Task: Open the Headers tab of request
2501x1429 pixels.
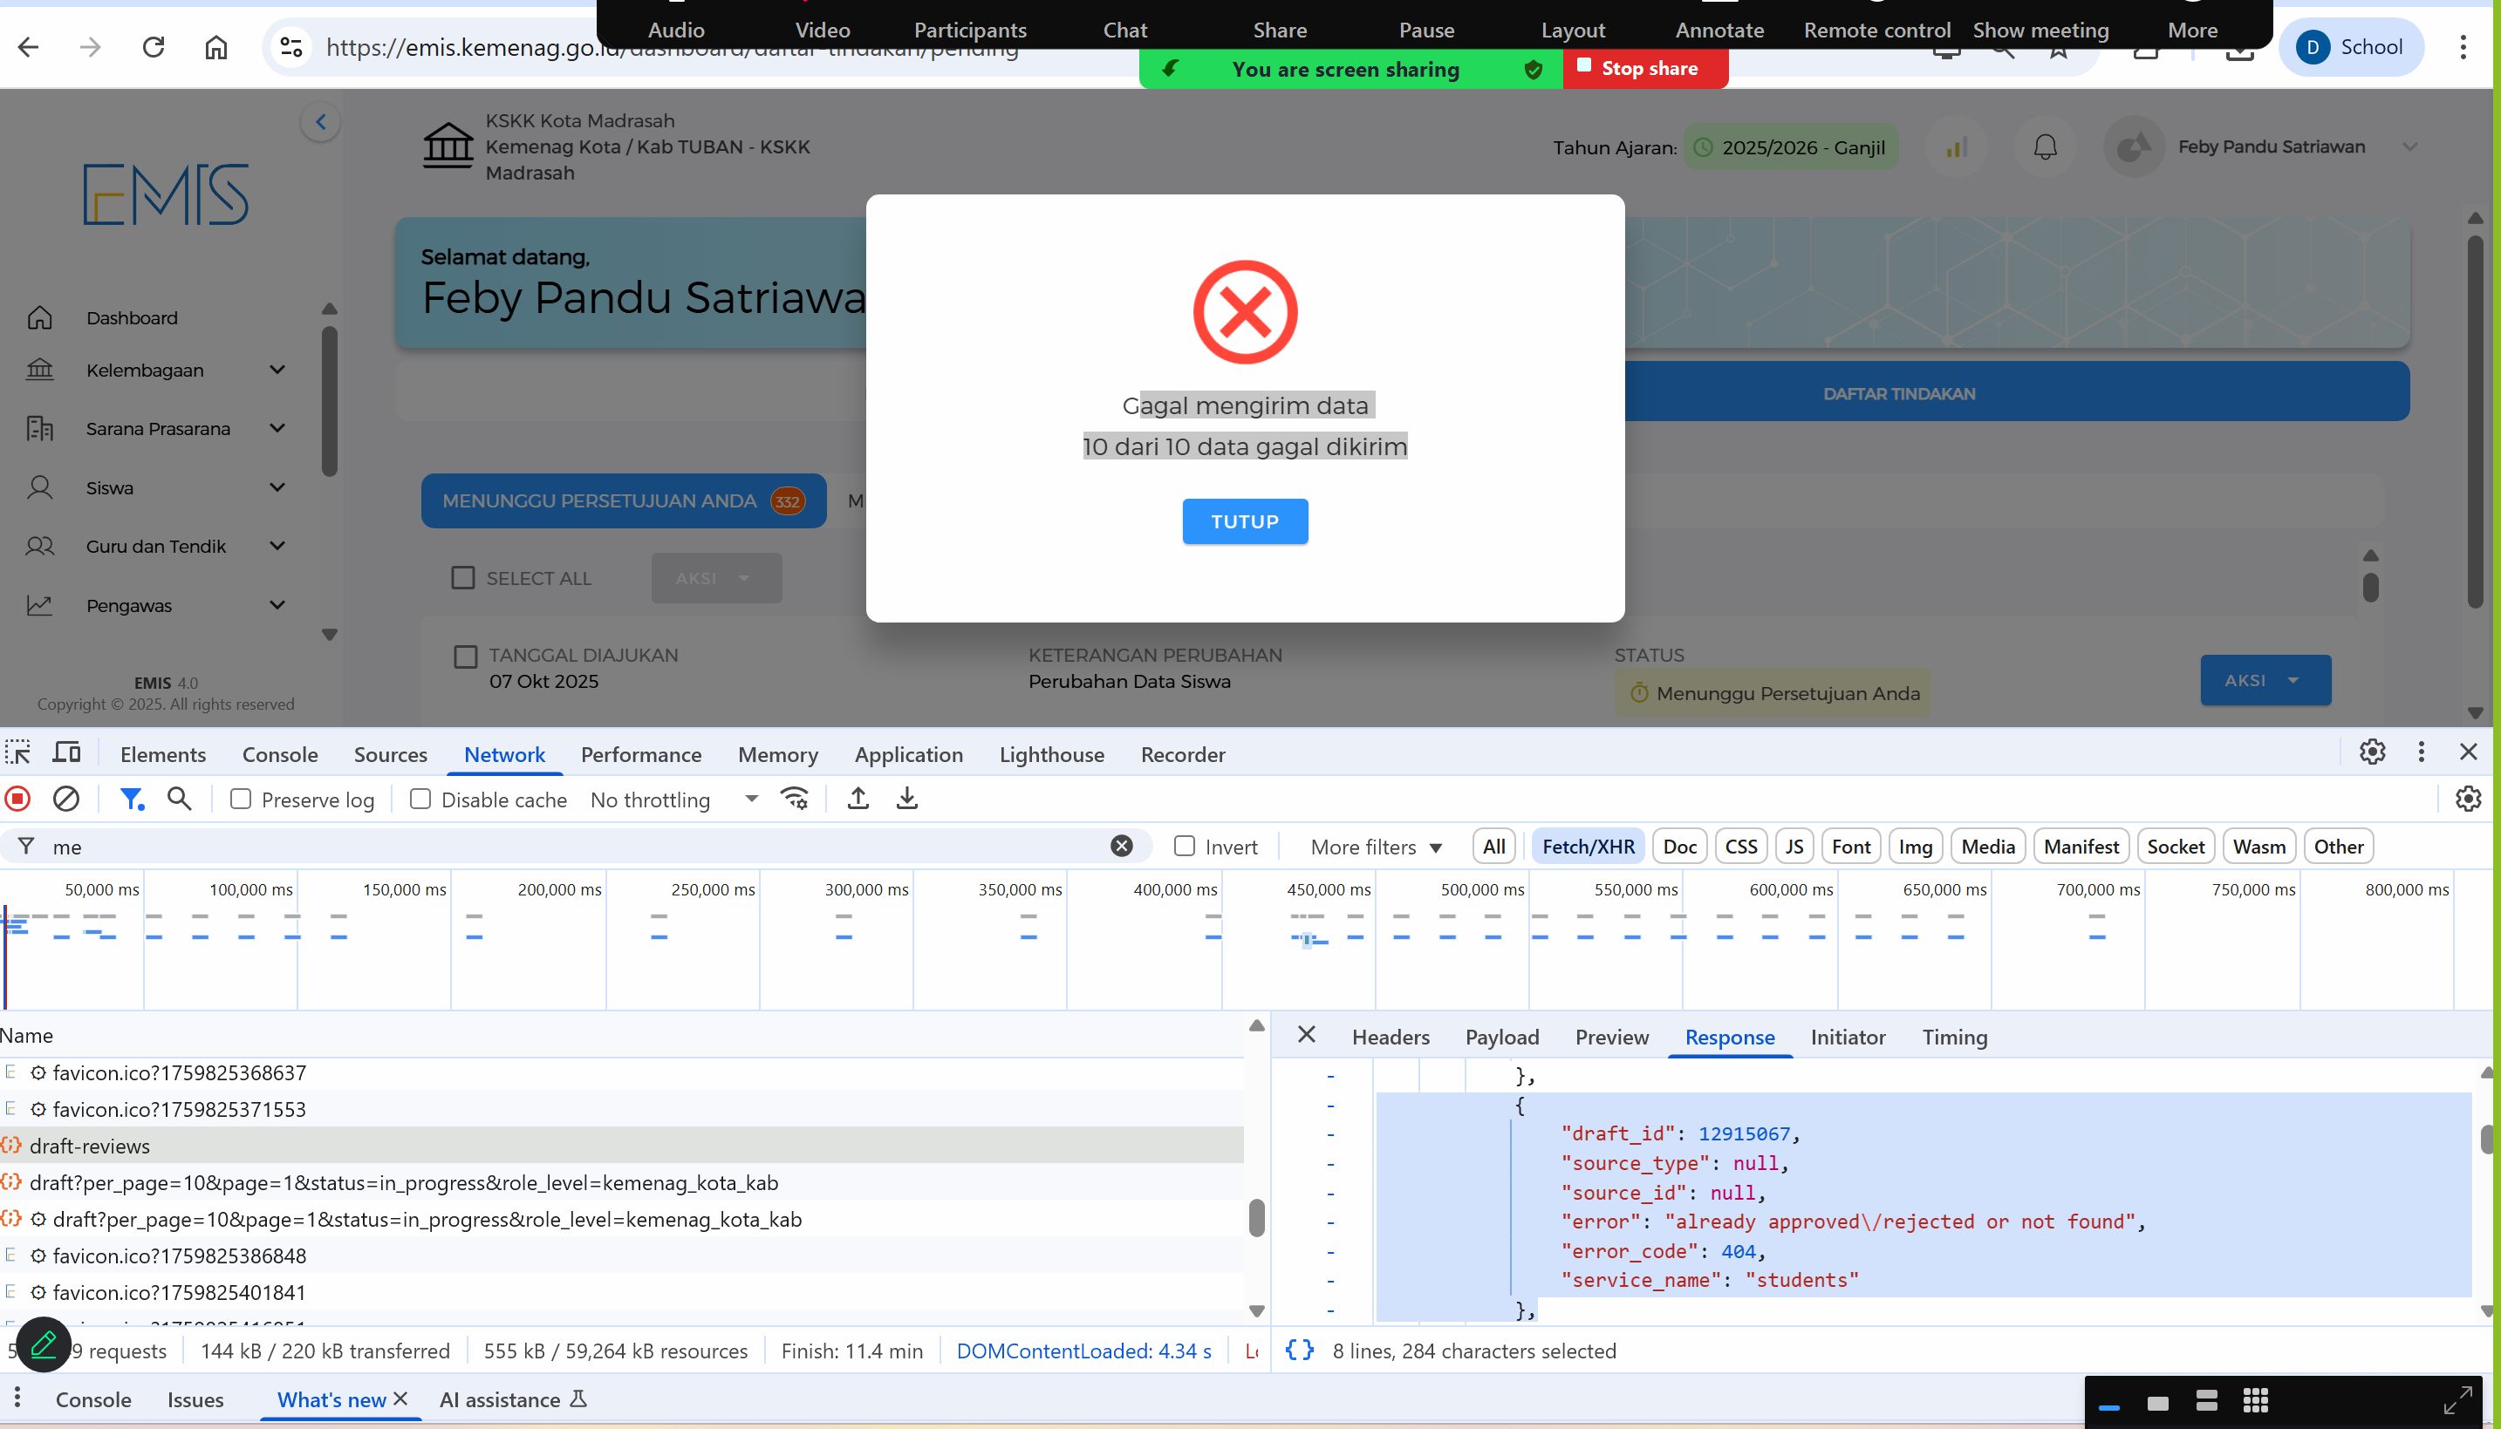Action: pos(1390,1037)
